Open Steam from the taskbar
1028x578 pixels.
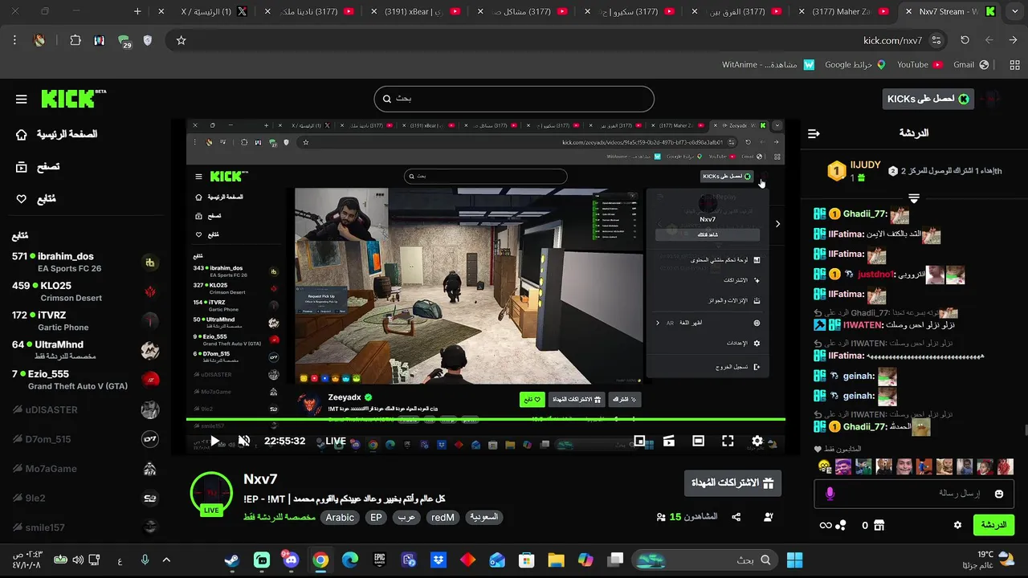[231, 560]
